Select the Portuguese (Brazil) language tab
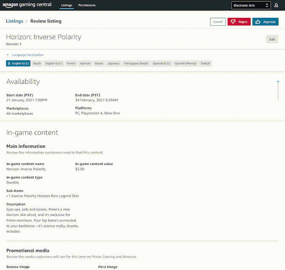 pos(136,63)
